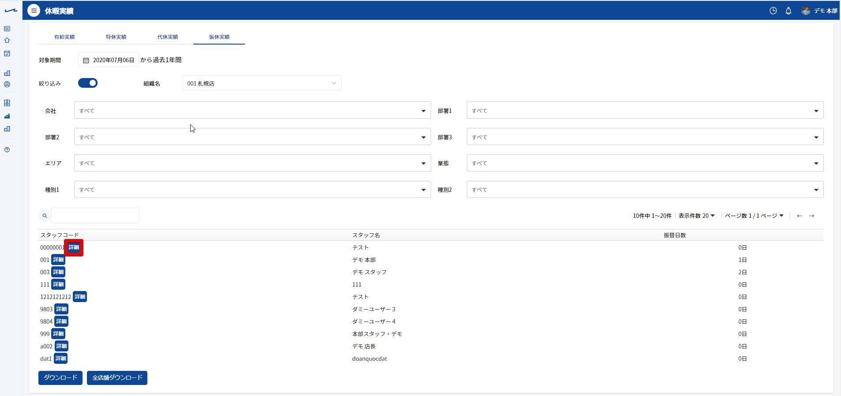
Task: Select staff name doanquocdat
Action: click(x=370, y=359)
